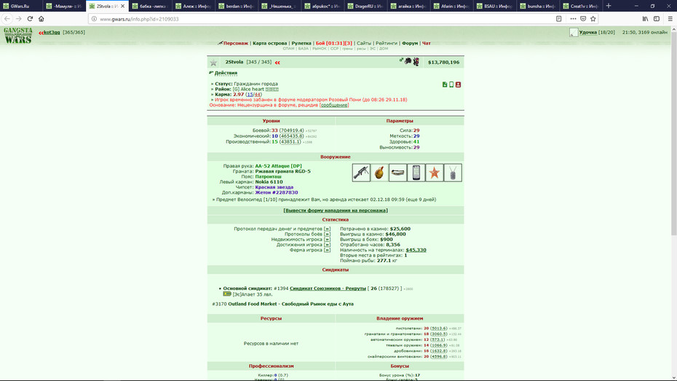Open AA-52 Attaque [DP] weapon link
This screenshot has height=381, width=677.
(279, 166)
